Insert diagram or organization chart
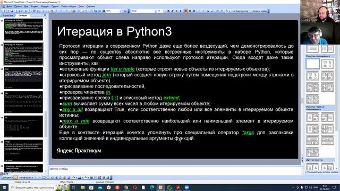Viewport: 340px width, 191px height. coord(60,178)
